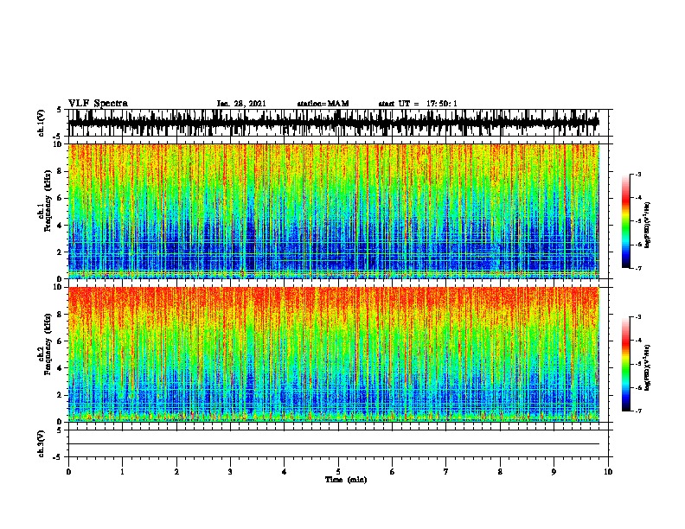
Task: Click the "-7" label on ch.2 colorbar
Action: coord(637,411)
